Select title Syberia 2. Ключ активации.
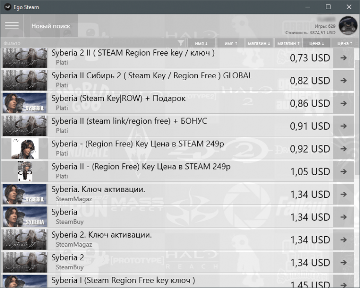Image resolution: width=360 pixels, height=288 pixels. (x=101, y=235)
